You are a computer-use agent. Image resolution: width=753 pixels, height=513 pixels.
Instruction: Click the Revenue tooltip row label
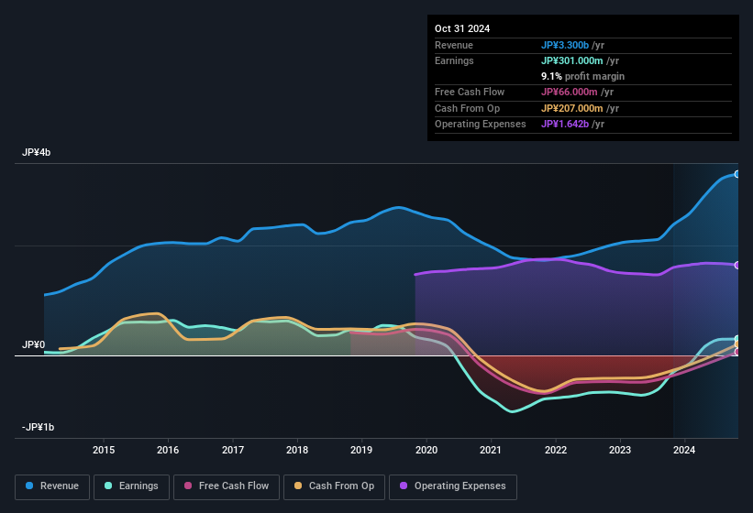(x=454, y=45)
